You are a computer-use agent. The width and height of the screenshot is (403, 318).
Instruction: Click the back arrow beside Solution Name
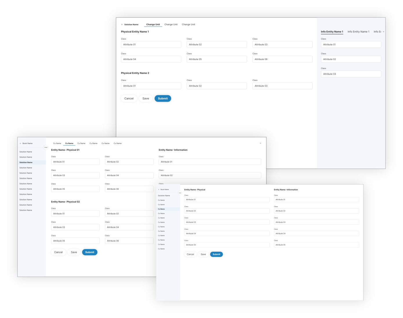[122, 25]
